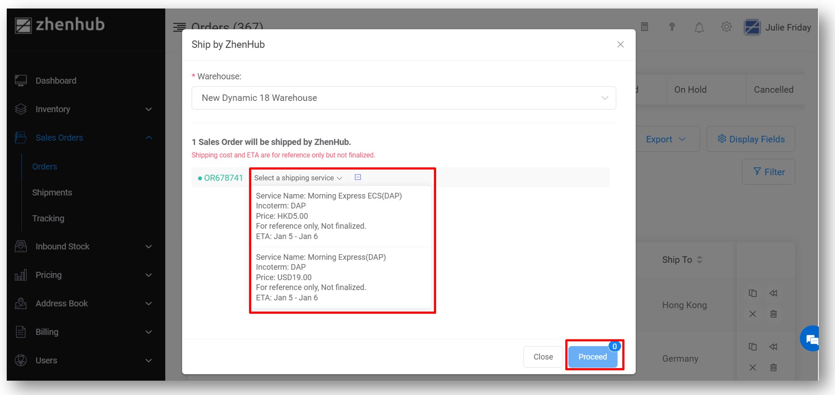The width and height of the screenshot is (835, 395).
Task: Select Morning Express(DAP) USD19.00 option
Action: (x=341, y=277)
